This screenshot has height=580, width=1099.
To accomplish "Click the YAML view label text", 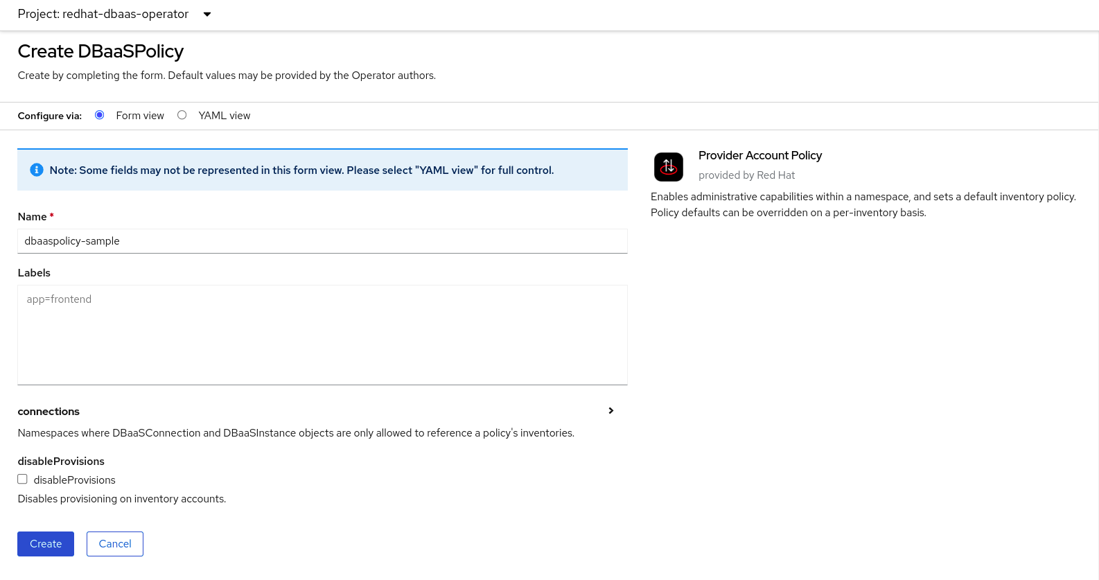I will 224,116.
